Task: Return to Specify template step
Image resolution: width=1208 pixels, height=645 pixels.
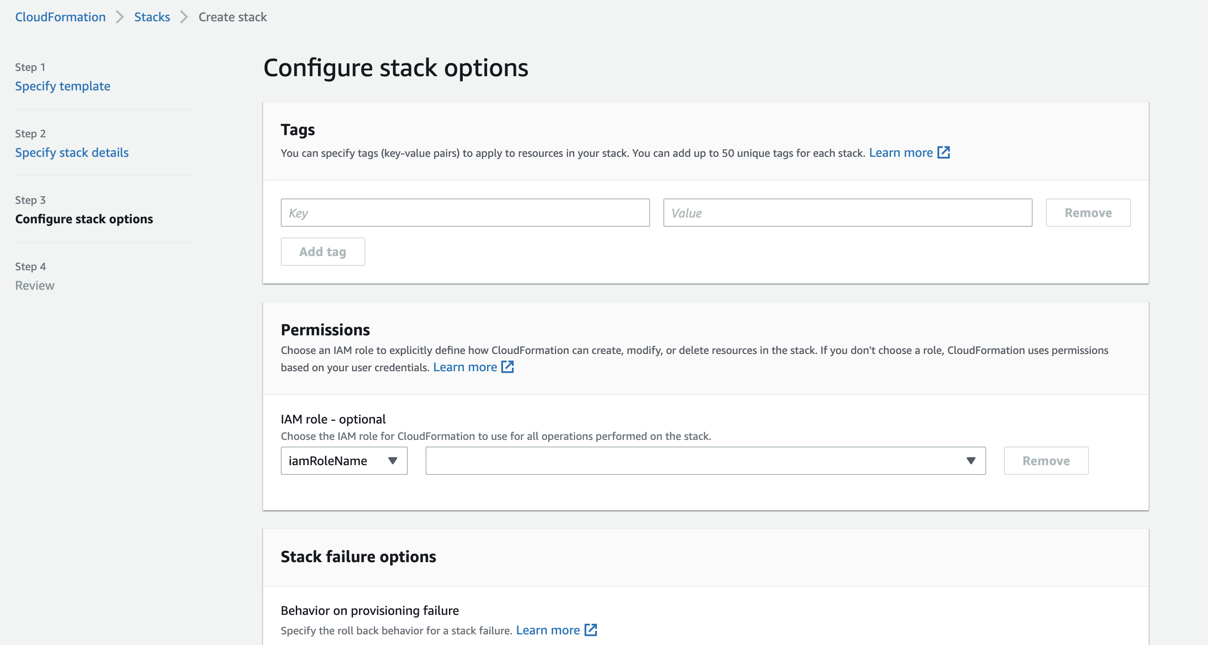Action: pyautogui.click(x=63, y=86)
